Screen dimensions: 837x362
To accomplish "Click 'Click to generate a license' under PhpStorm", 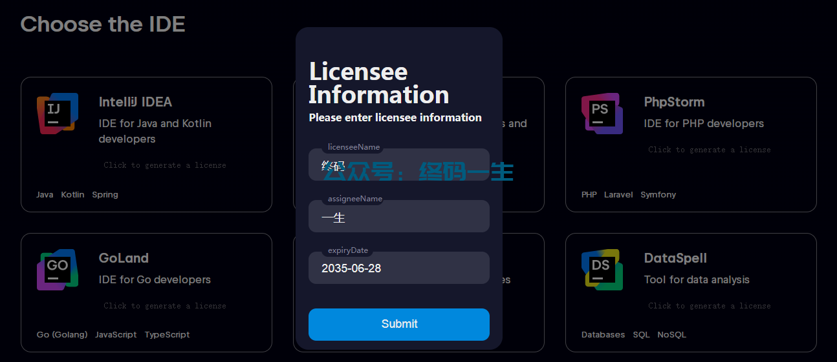I will (x=710, y=150).
